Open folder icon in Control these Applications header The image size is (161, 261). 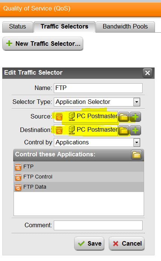[x=137, y=154]
